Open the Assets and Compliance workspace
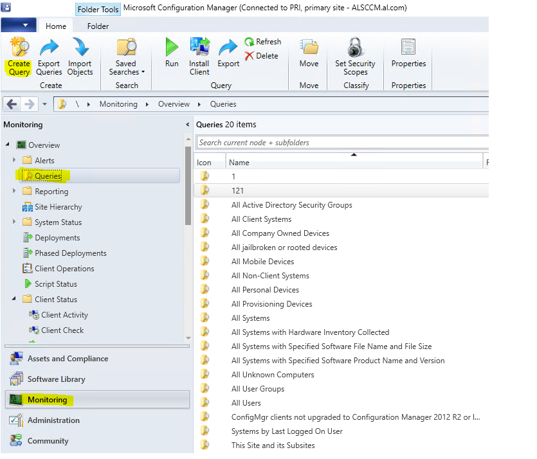The width and height of the screenshot is (537, 459). (x=97, y=359)
